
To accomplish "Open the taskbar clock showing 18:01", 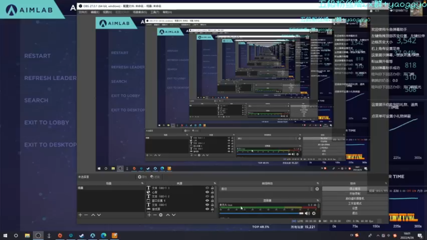I will pos(407,236).
